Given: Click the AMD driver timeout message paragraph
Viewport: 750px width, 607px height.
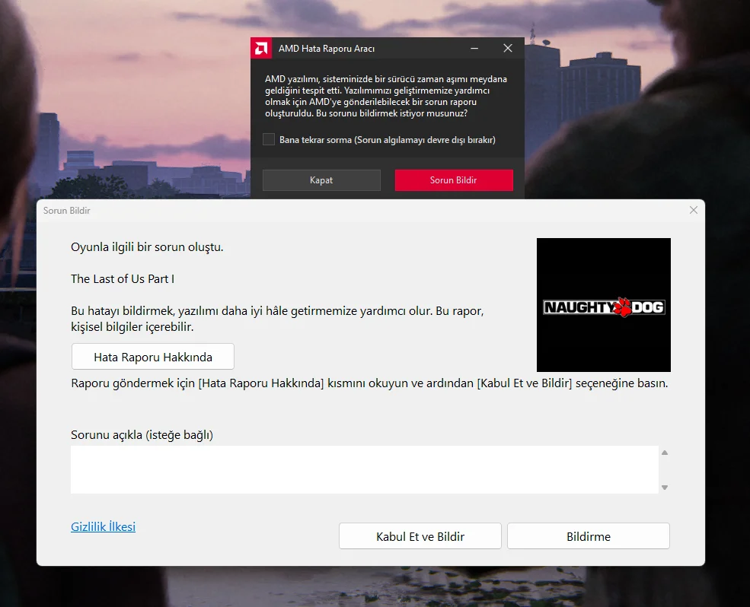Looking at the screenshot, I should point(386,96).
